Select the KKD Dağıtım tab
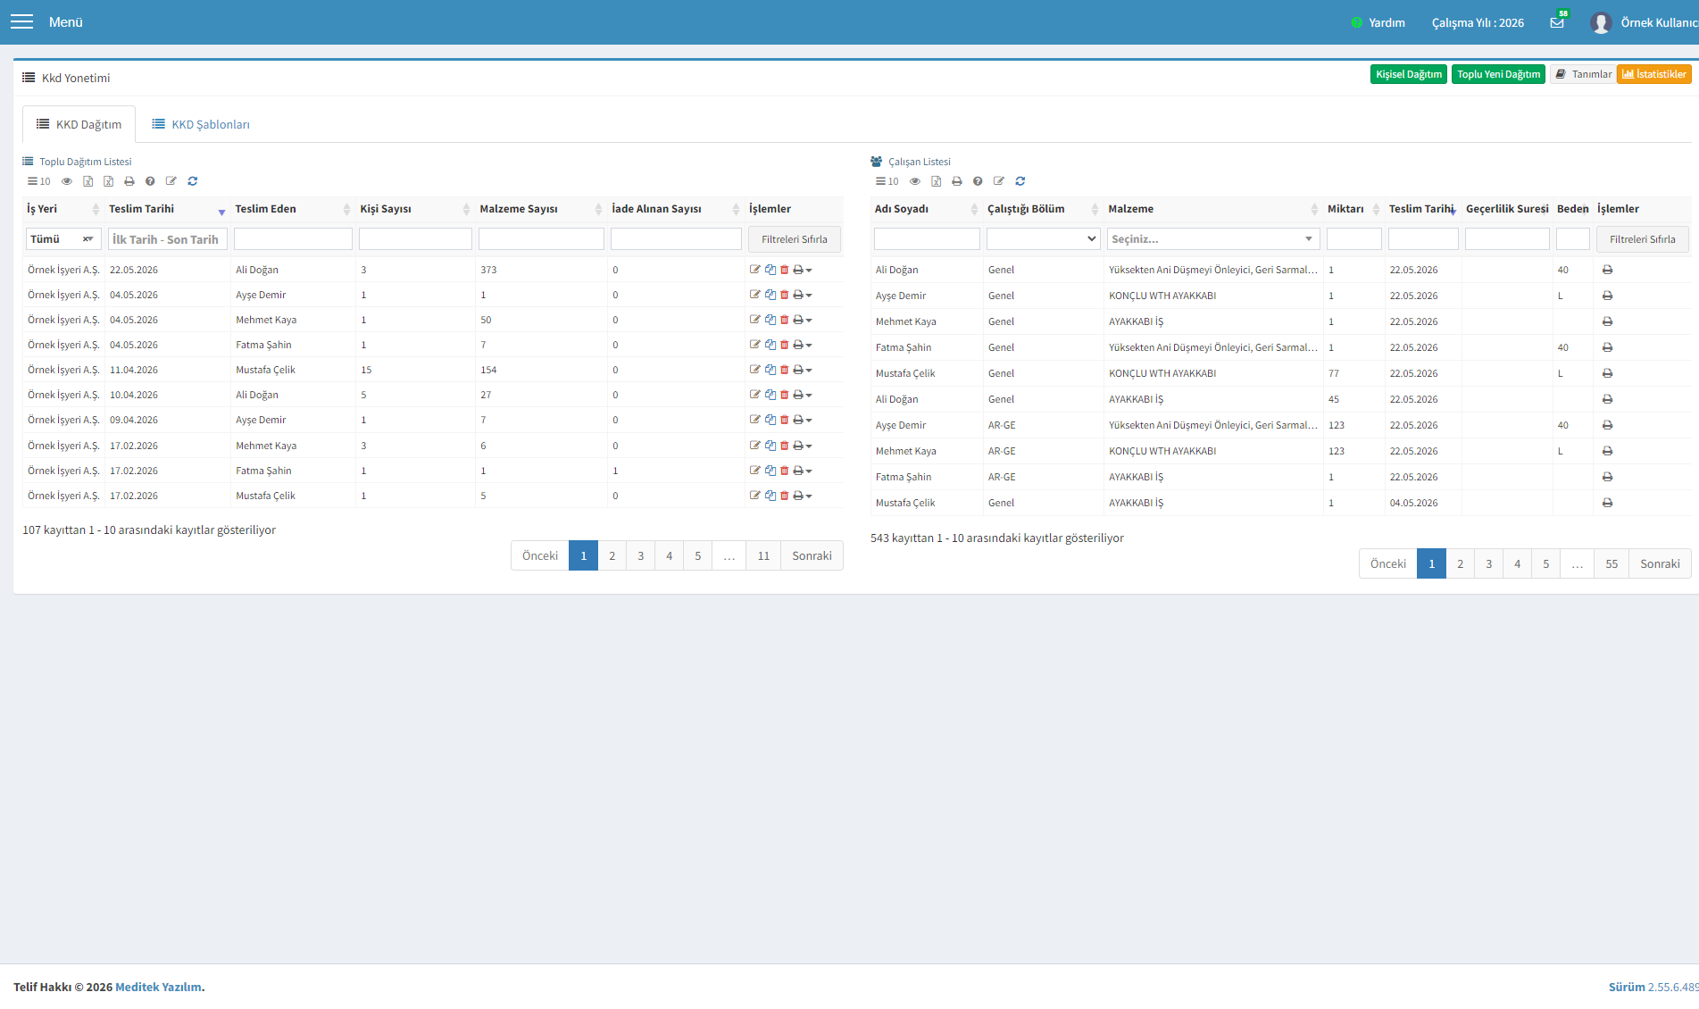 click(79, 124)
